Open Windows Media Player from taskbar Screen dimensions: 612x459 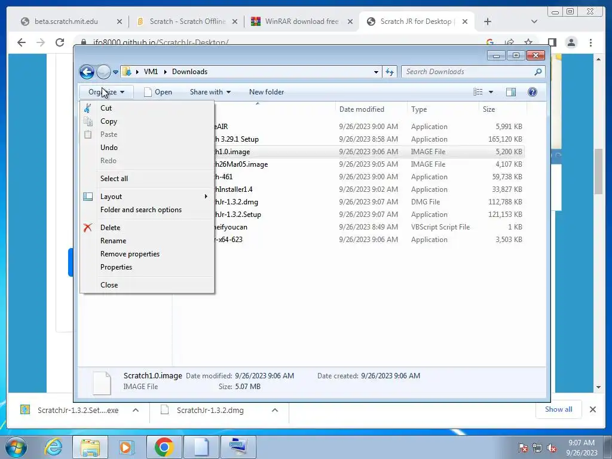[126, 447]
